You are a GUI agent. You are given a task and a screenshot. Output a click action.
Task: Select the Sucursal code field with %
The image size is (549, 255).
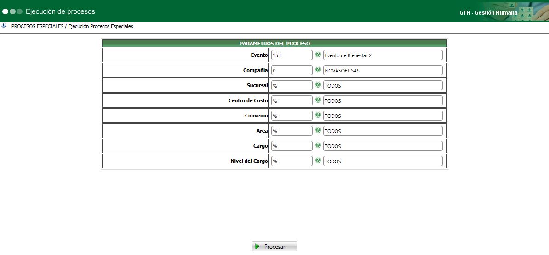click(x=292, y=85)
